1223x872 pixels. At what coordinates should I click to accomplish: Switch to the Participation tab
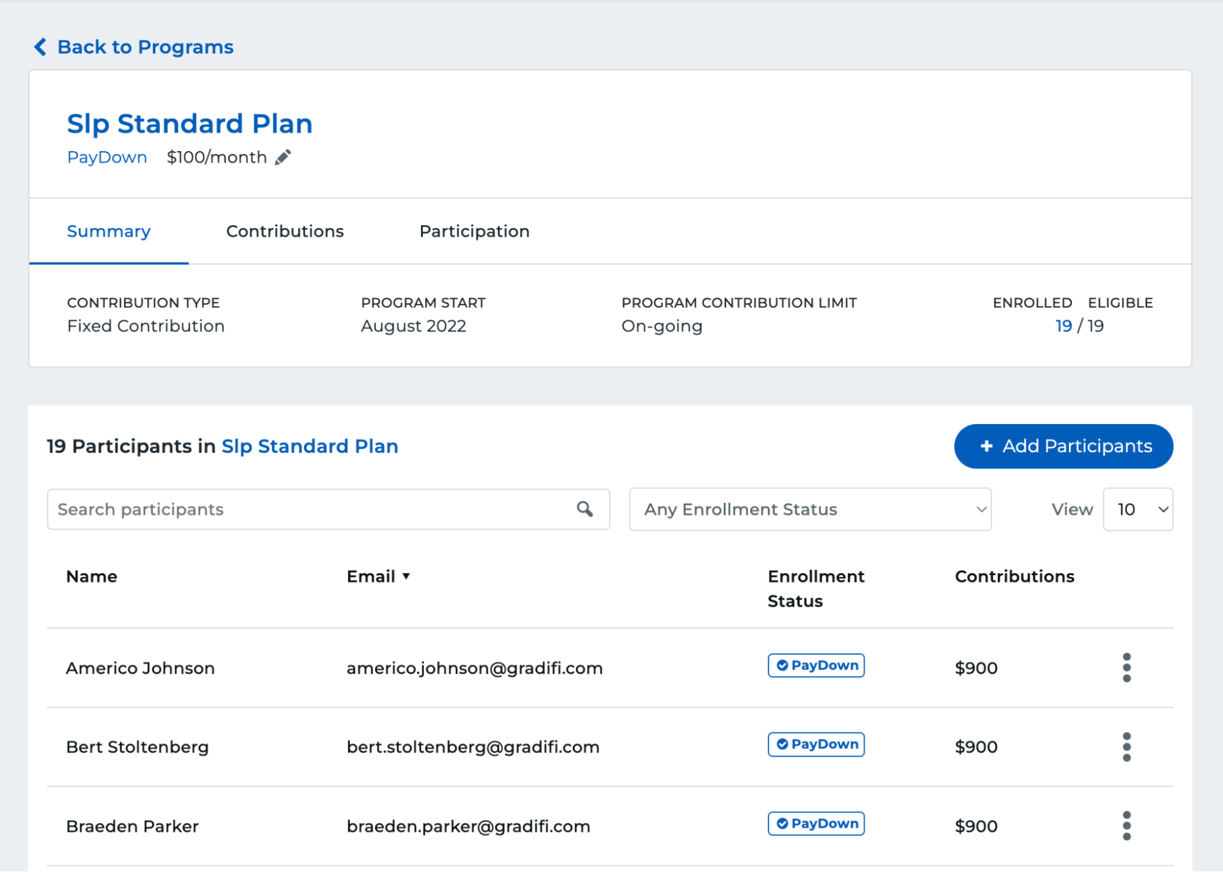pos(474,231)
